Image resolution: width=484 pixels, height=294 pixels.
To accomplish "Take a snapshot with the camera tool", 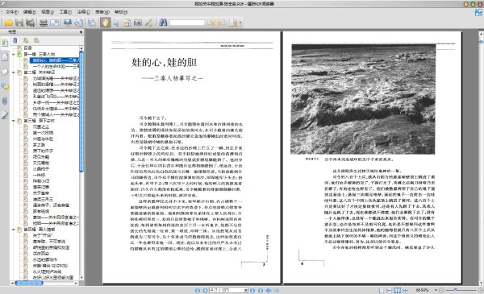I will (x=138, y=23).
